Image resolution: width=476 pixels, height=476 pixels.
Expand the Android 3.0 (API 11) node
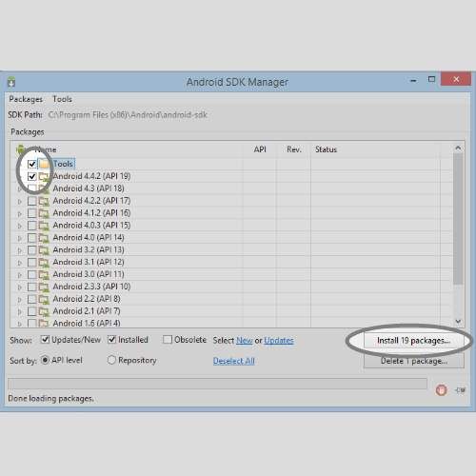pos(20,275)
